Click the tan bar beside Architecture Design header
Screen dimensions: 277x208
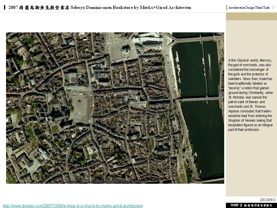point(227,8)
